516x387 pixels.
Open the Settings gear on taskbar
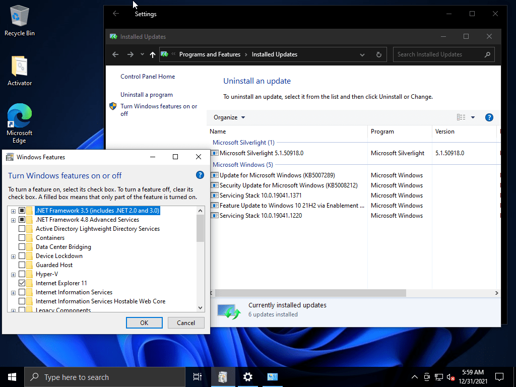[247, 377]
